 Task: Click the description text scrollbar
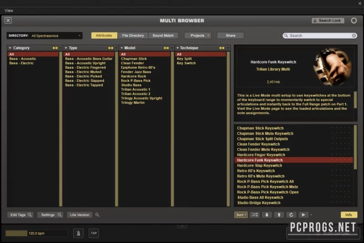355,100
